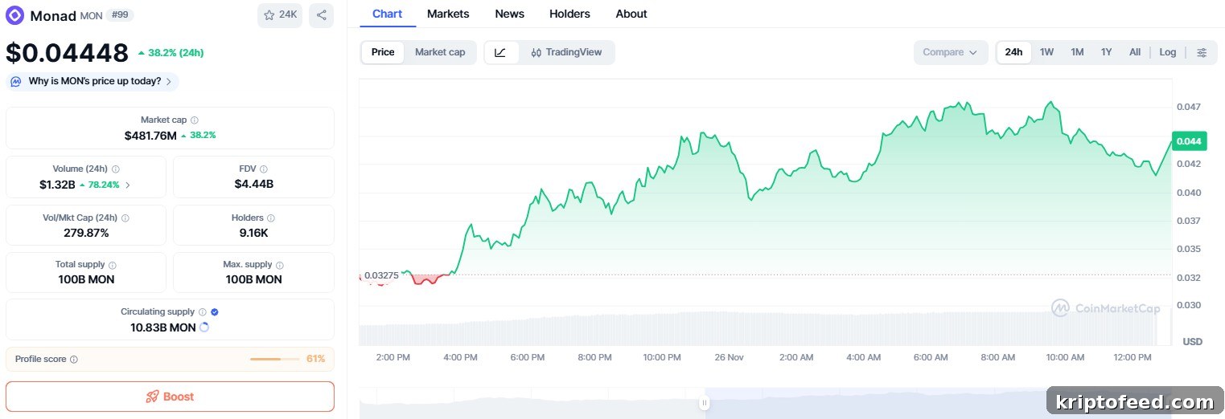The image size is (1225, 419).
Task: Click the Profile score progress bar
Action: (x=275, y=359)
